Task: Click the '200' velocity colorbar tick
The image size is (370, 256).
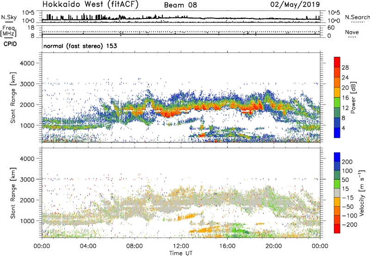Action: click(x=347, y=162)
